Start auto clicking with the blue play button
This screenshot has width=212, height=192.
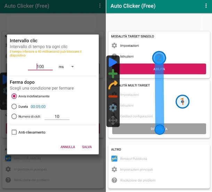click(x=113, y=62)
